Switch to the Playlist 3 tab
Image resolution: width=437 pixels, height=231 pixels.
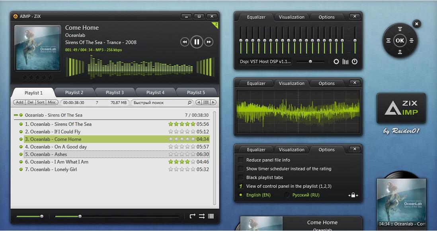click(x=115, y=92)
